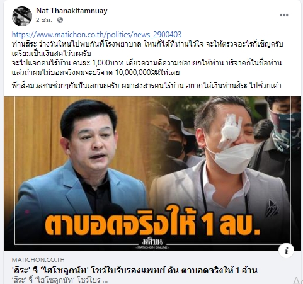Click the author name Nat Thanakitamnuay

[x=72, y=11]
